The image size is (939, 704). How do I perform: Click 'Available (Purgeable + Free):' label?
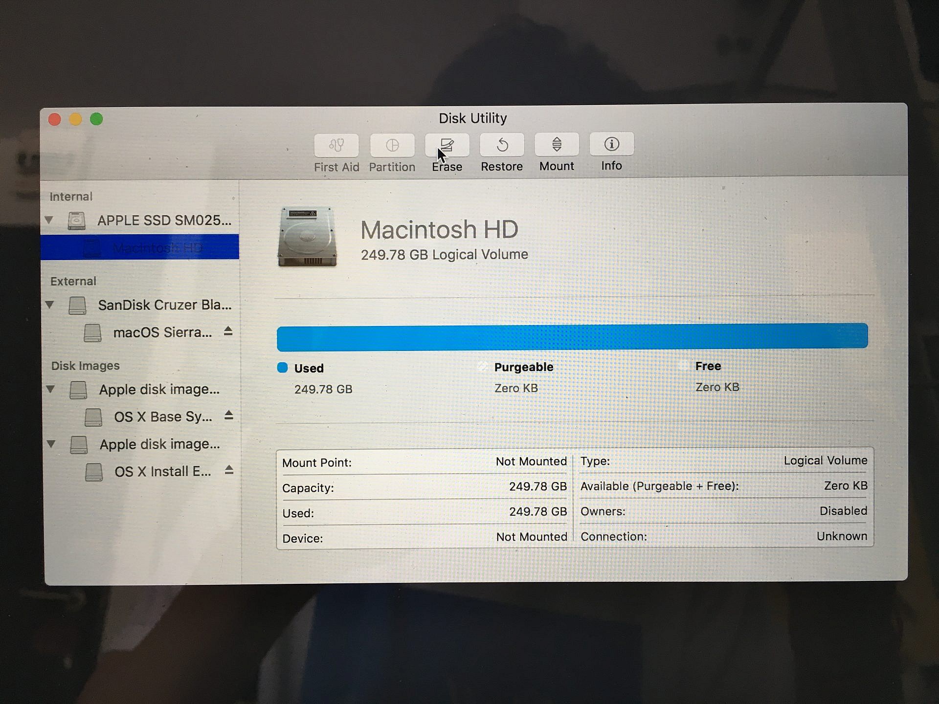pos(660,486)
